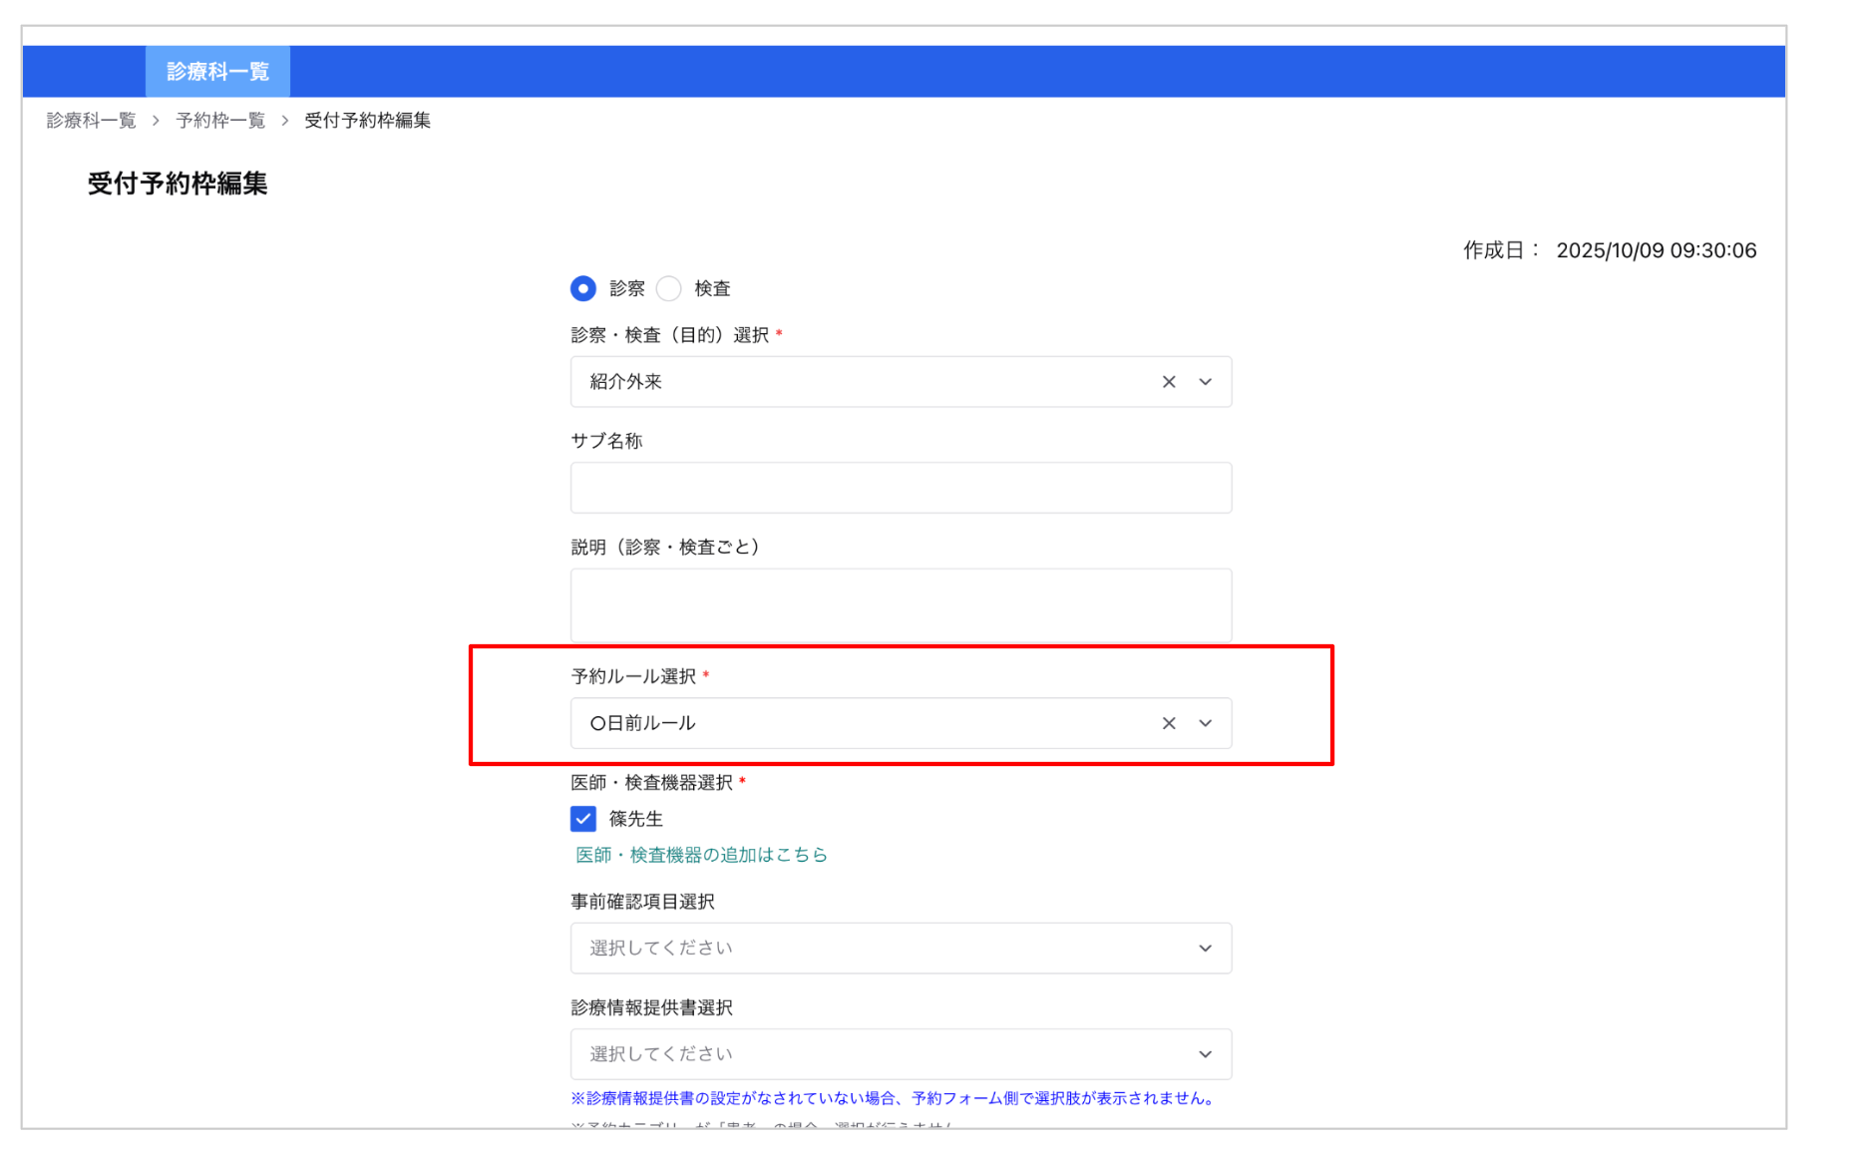
Task: Click chevron arrow in 紹介外来 field
Action: [x=1206, y=382]
